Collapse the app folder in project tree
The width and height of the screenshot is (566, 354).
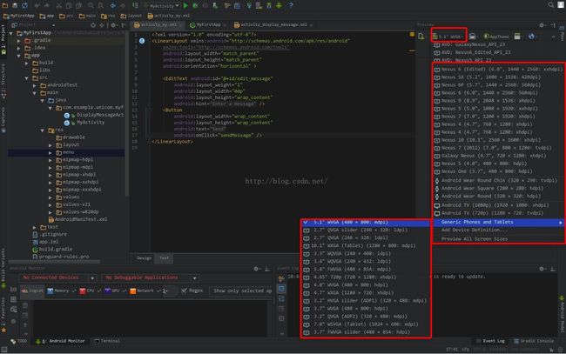[19, 56]
